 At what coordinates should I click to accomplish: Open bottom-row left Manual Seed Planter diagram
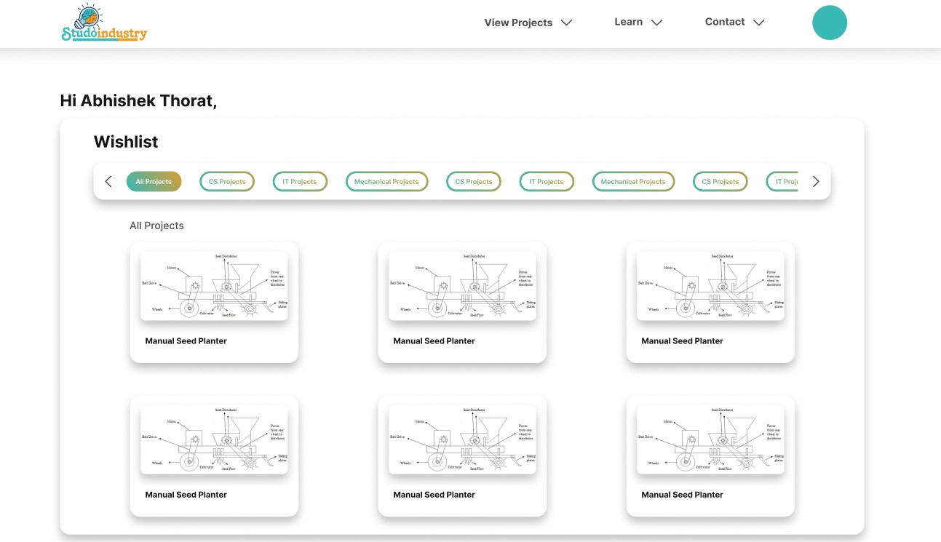214,439
